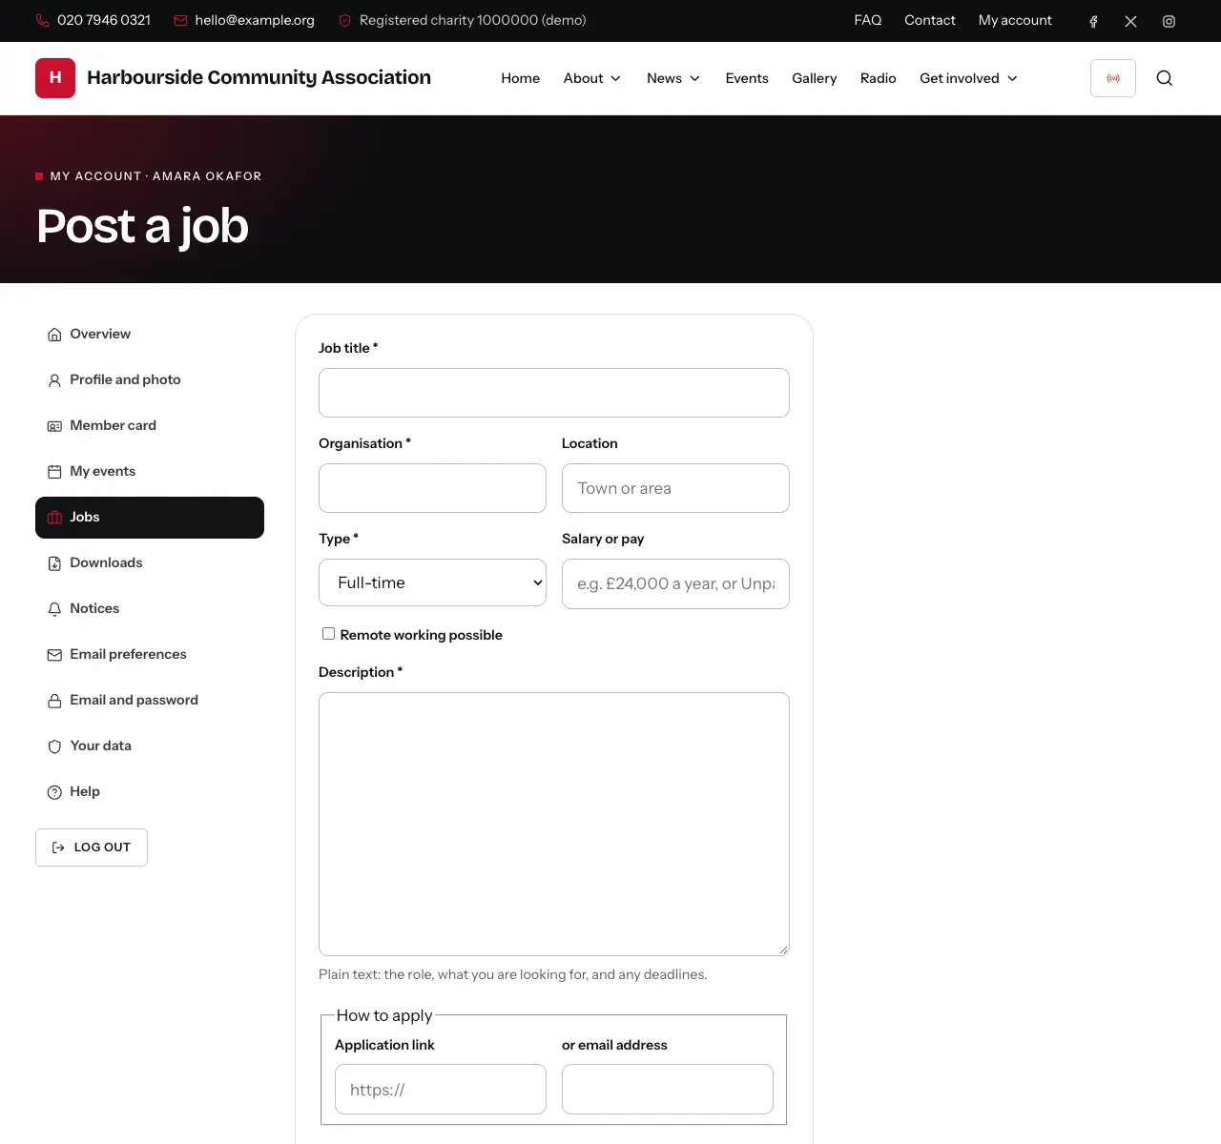Open Gallery in main navigation
The width and height of the screenshot is (1221, 1144).
[815, 78]
